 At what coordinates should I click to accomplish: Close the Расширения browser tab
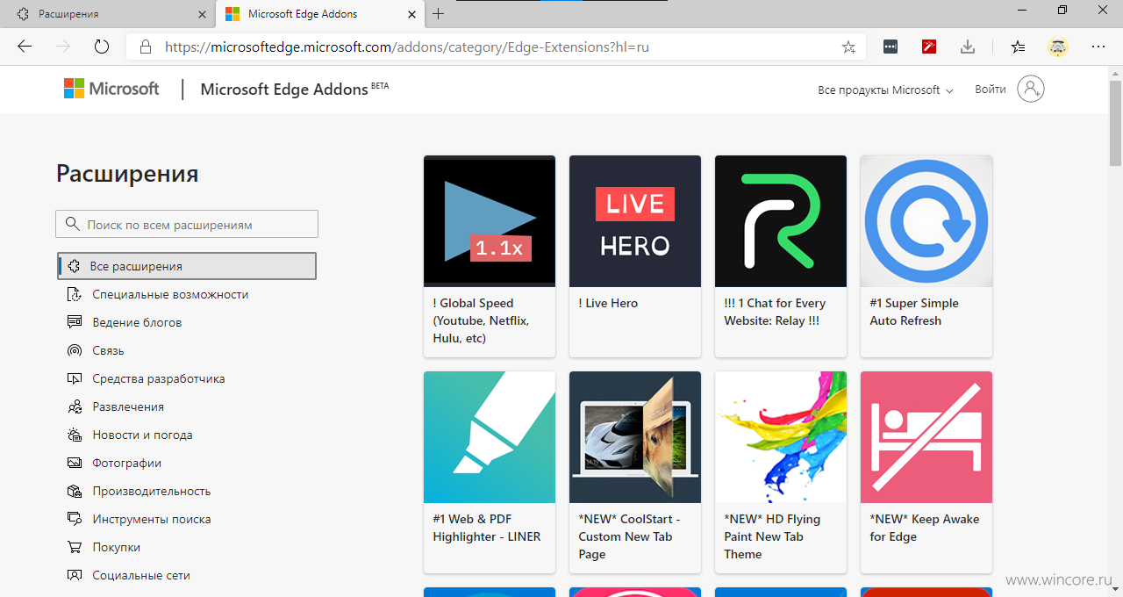coord(202,14)
